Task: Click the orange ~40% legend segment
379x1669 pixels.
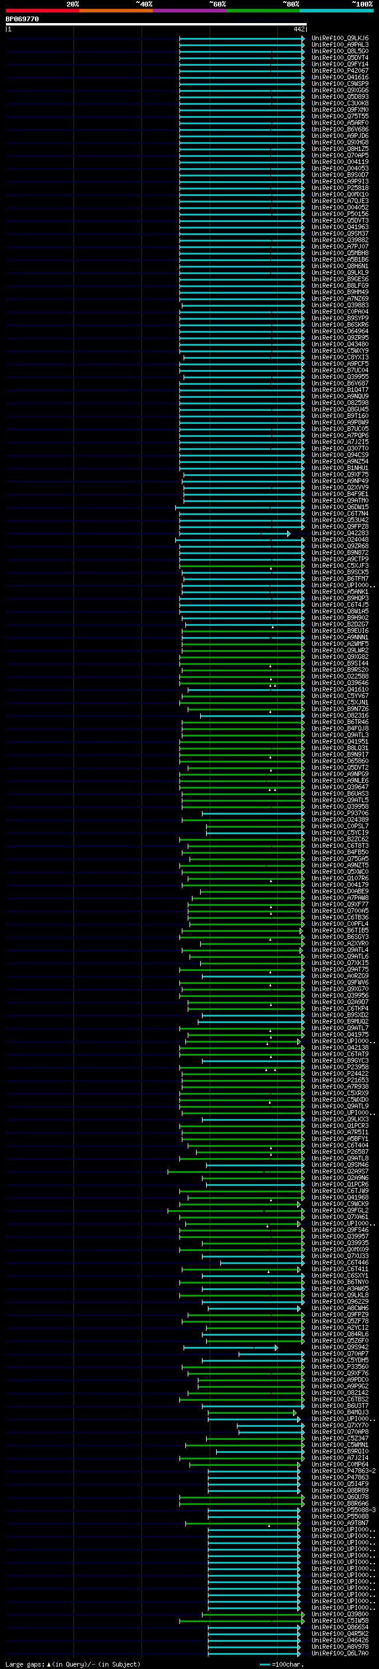Action: 116,11
